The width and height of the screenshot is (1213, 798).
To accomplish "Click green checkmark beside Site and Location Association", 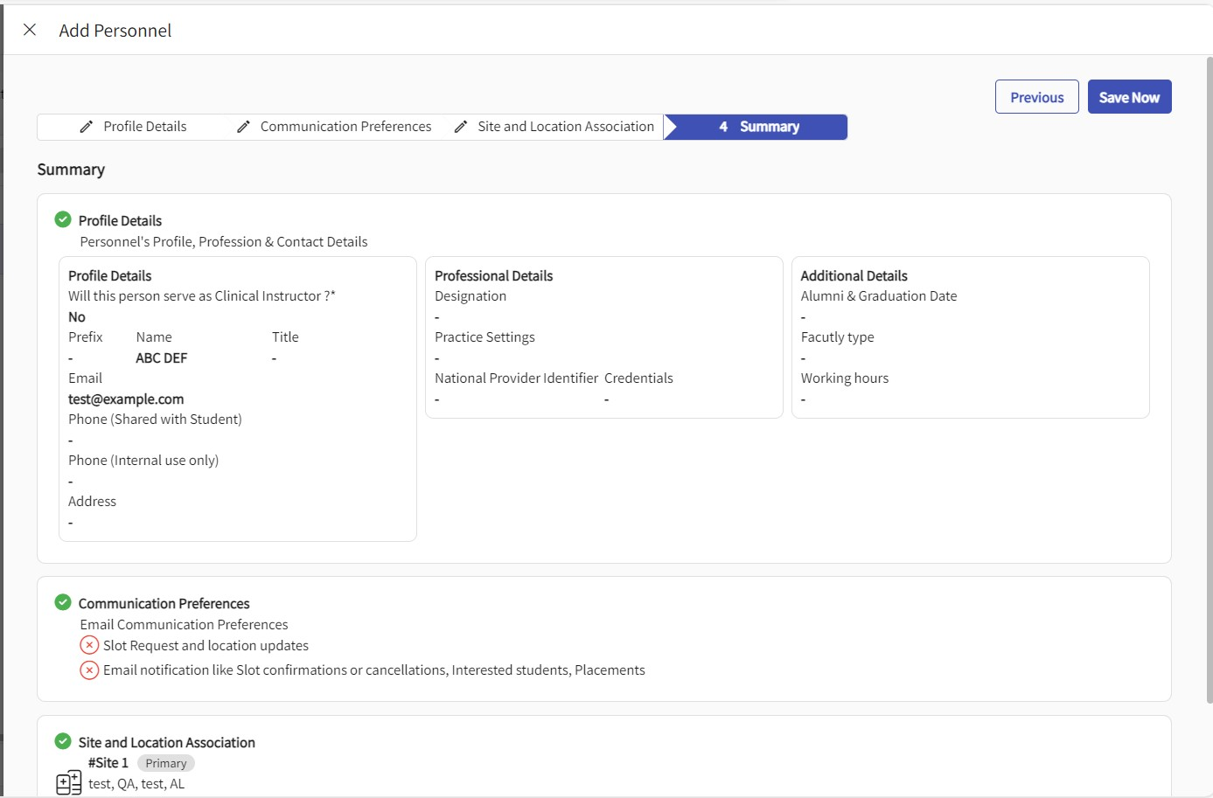I will pos(63,741).
